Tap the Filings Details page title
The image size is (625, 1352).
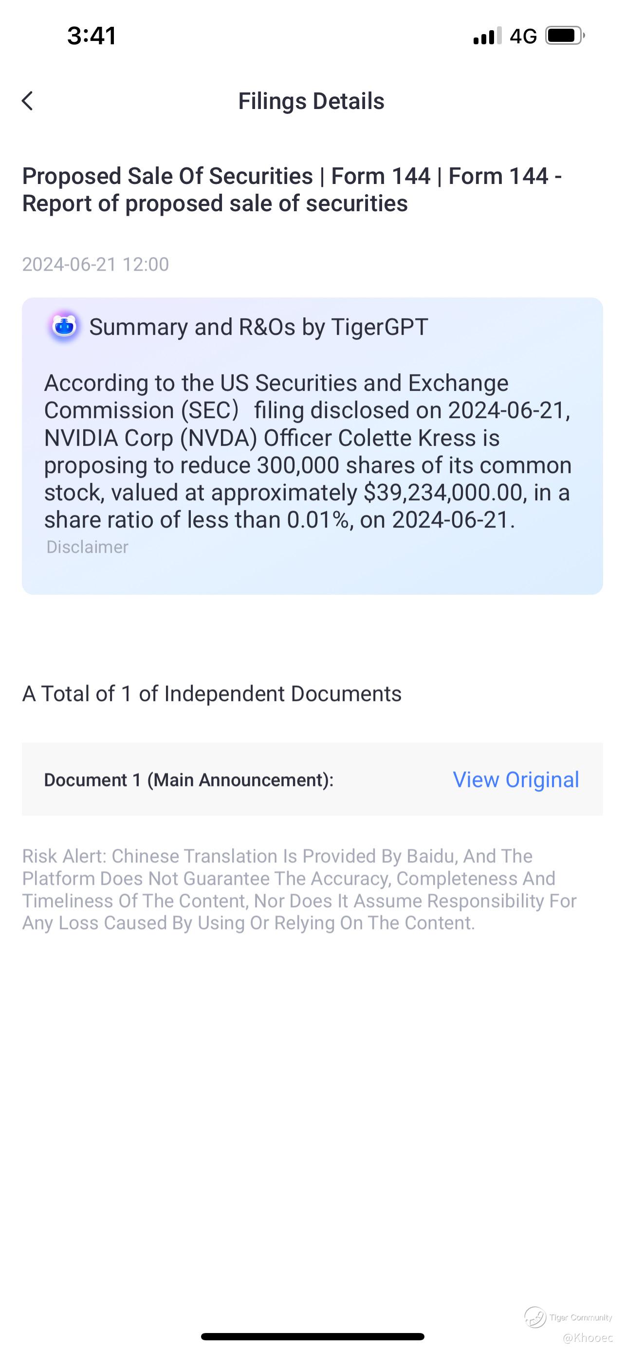pyautogui.click(x=311, y=101)
